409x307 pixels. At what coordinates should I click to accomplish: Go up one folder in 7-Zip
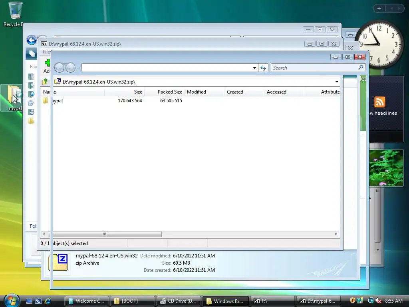(x=45, y=82)
